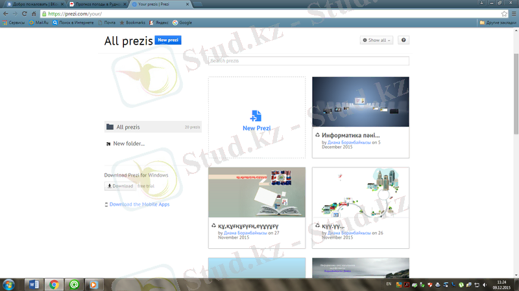The image size is (519, 291).
Task: Open Chrome menu hamburger icon
Action: [x=513, y=13]
